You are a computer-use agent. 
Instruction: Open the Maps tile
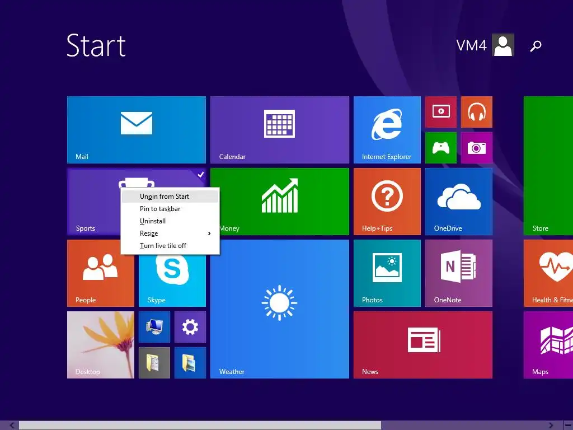[x=548, y=345]
